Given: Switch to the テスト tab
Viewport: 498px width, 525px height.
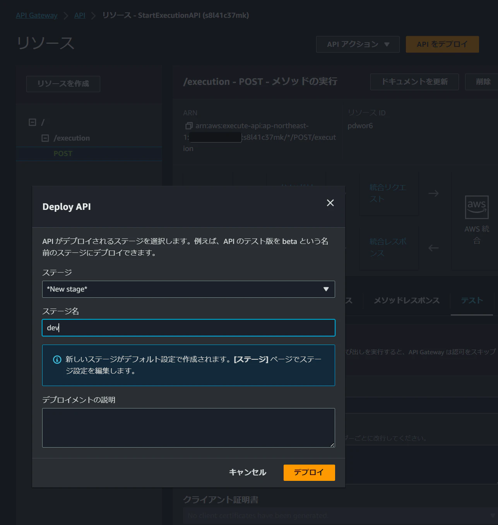Looking at the screenshot, I should 472,300.
